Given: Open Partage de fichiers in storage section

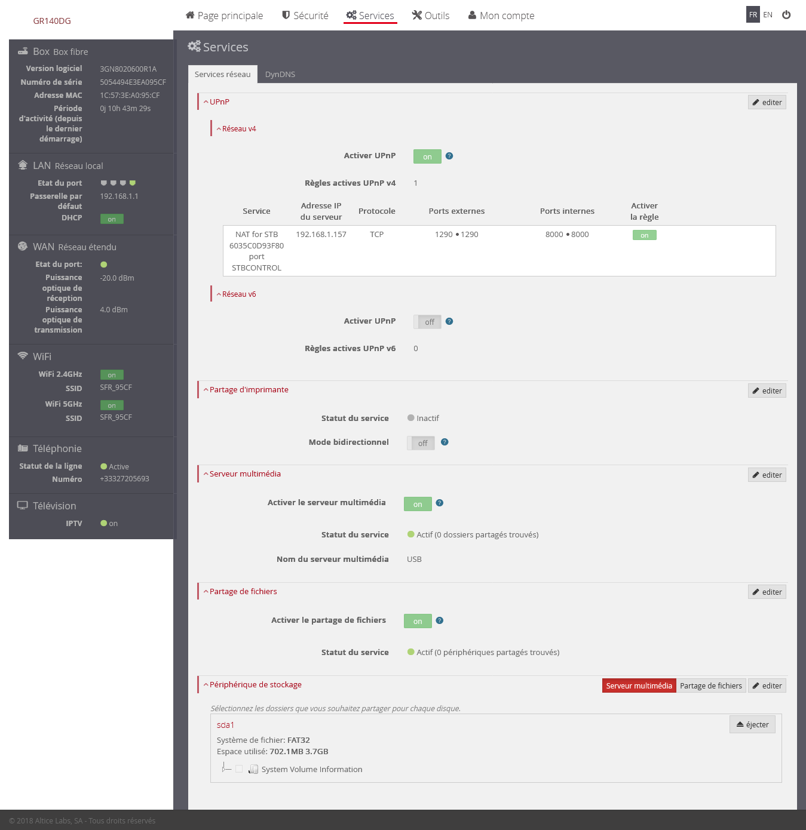Looking at the screenshot, I should click(711, 685).
